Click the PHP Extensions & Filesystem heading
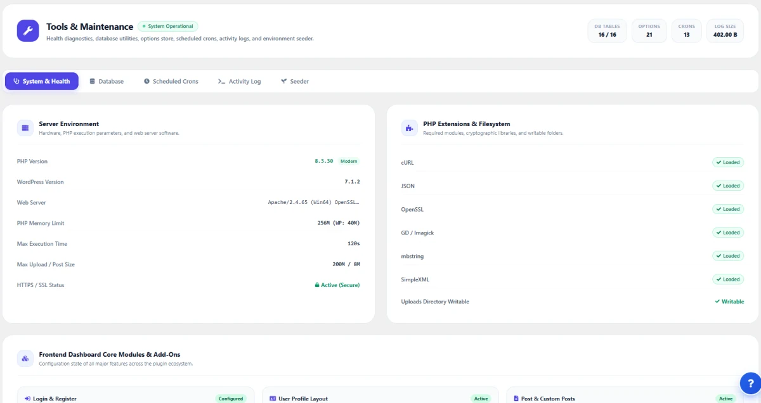 466,124
